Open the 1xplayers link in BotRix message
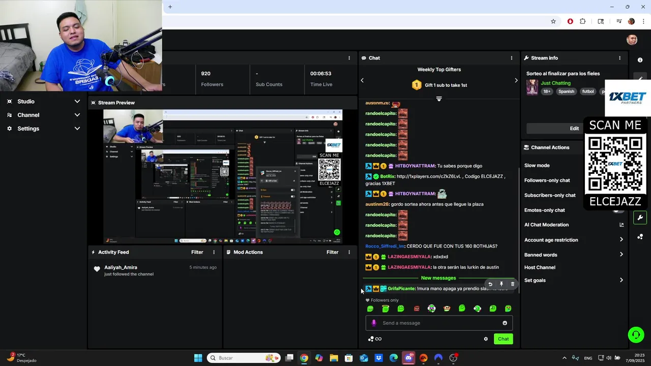 coord(429,176)
